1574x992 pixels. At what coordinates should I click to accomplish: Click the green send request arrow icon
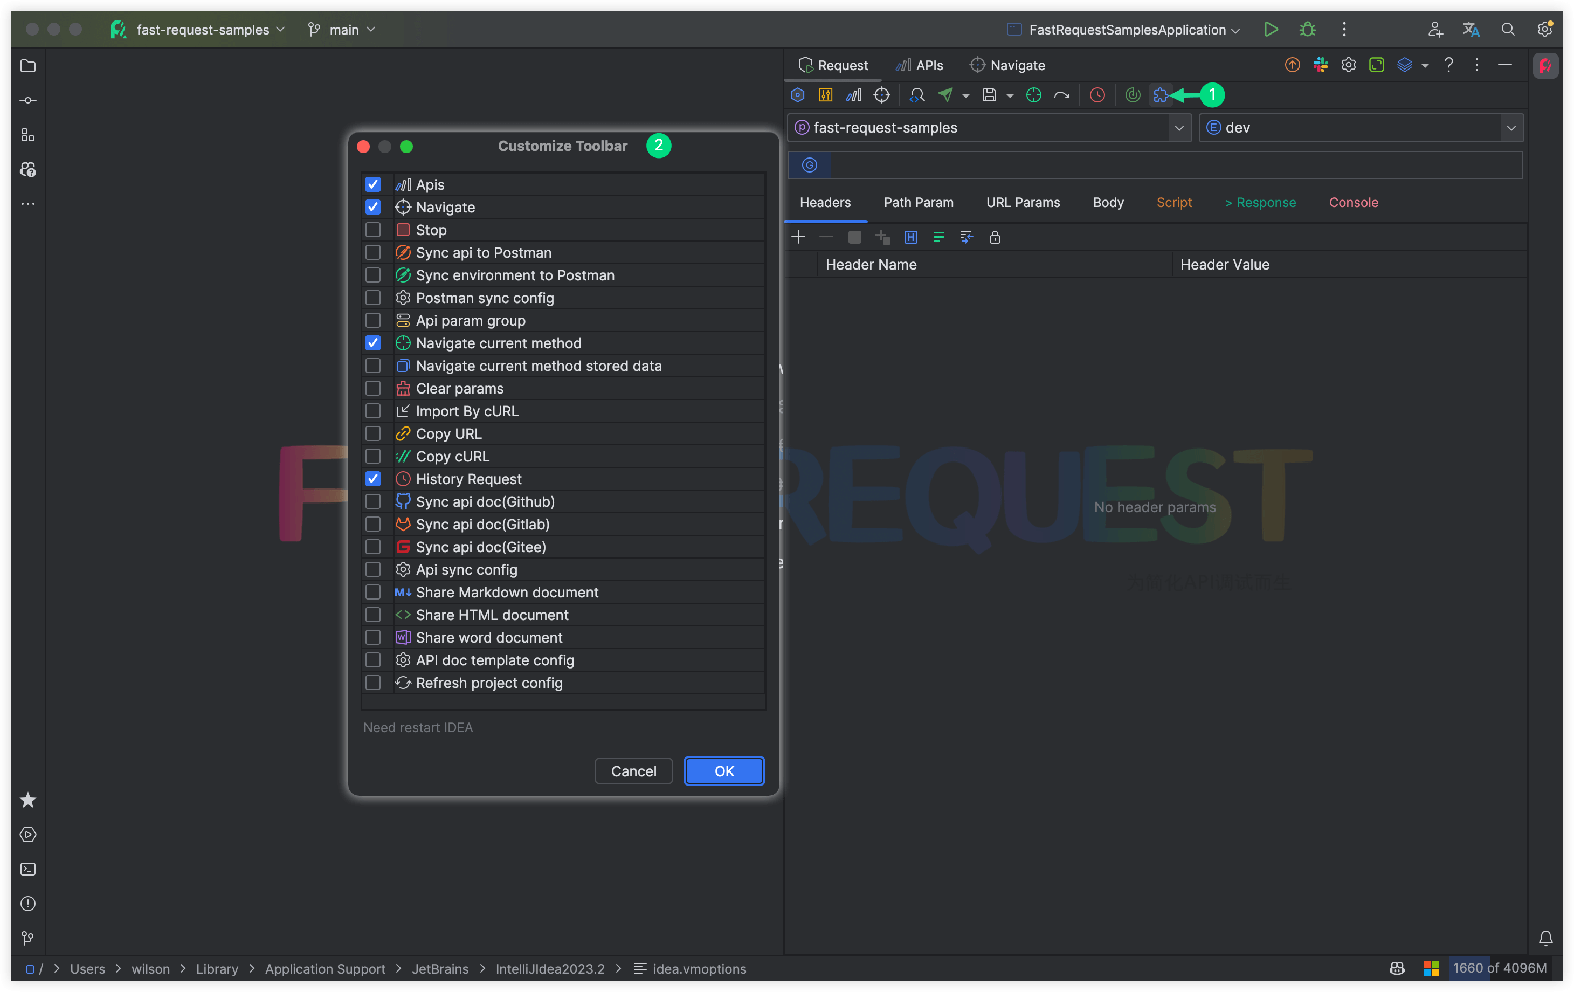pos(945,95)
